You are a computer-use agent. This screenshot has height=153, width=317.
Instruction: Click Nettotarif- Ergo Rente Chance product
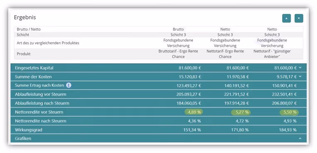pyautogui.click(x=225, y=54)
